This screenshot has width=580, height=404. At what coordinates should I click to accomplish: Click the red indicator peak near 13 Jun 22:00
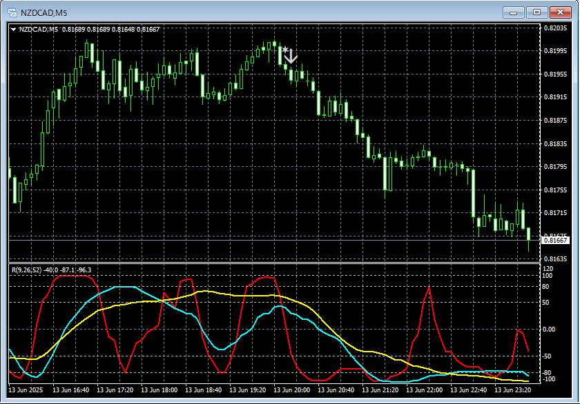click(x=429, y=287)
